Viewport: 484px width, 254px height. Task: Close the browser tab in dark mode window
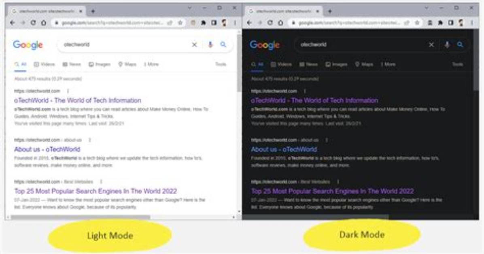point(318,11)
